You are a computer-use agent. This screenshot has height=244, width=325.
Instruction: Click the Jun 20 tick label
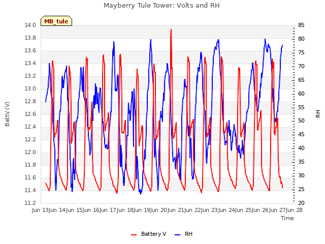159,210
